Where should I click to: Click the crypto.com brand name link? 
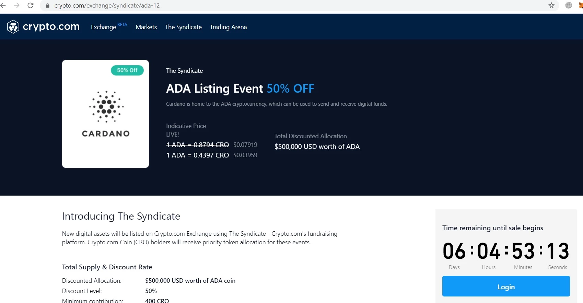[x=51, y=26]
